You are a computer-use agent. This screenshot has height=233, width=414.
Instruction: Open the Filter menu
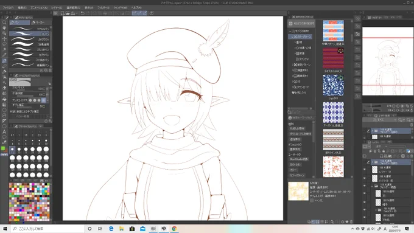103,8
